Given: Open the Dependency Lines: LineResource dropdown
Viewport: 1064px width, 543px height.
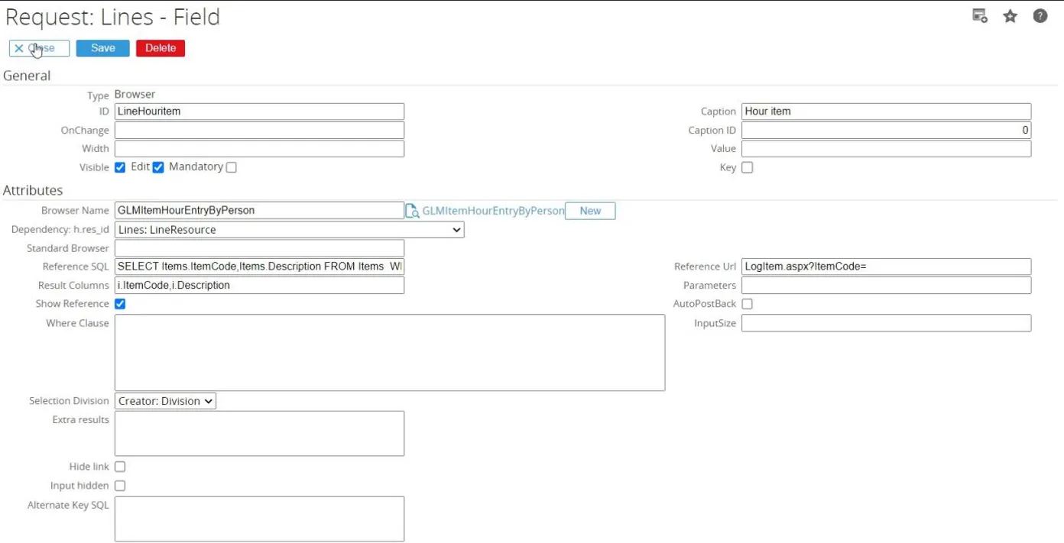Looking at the screenshot, I should point(289,230).
